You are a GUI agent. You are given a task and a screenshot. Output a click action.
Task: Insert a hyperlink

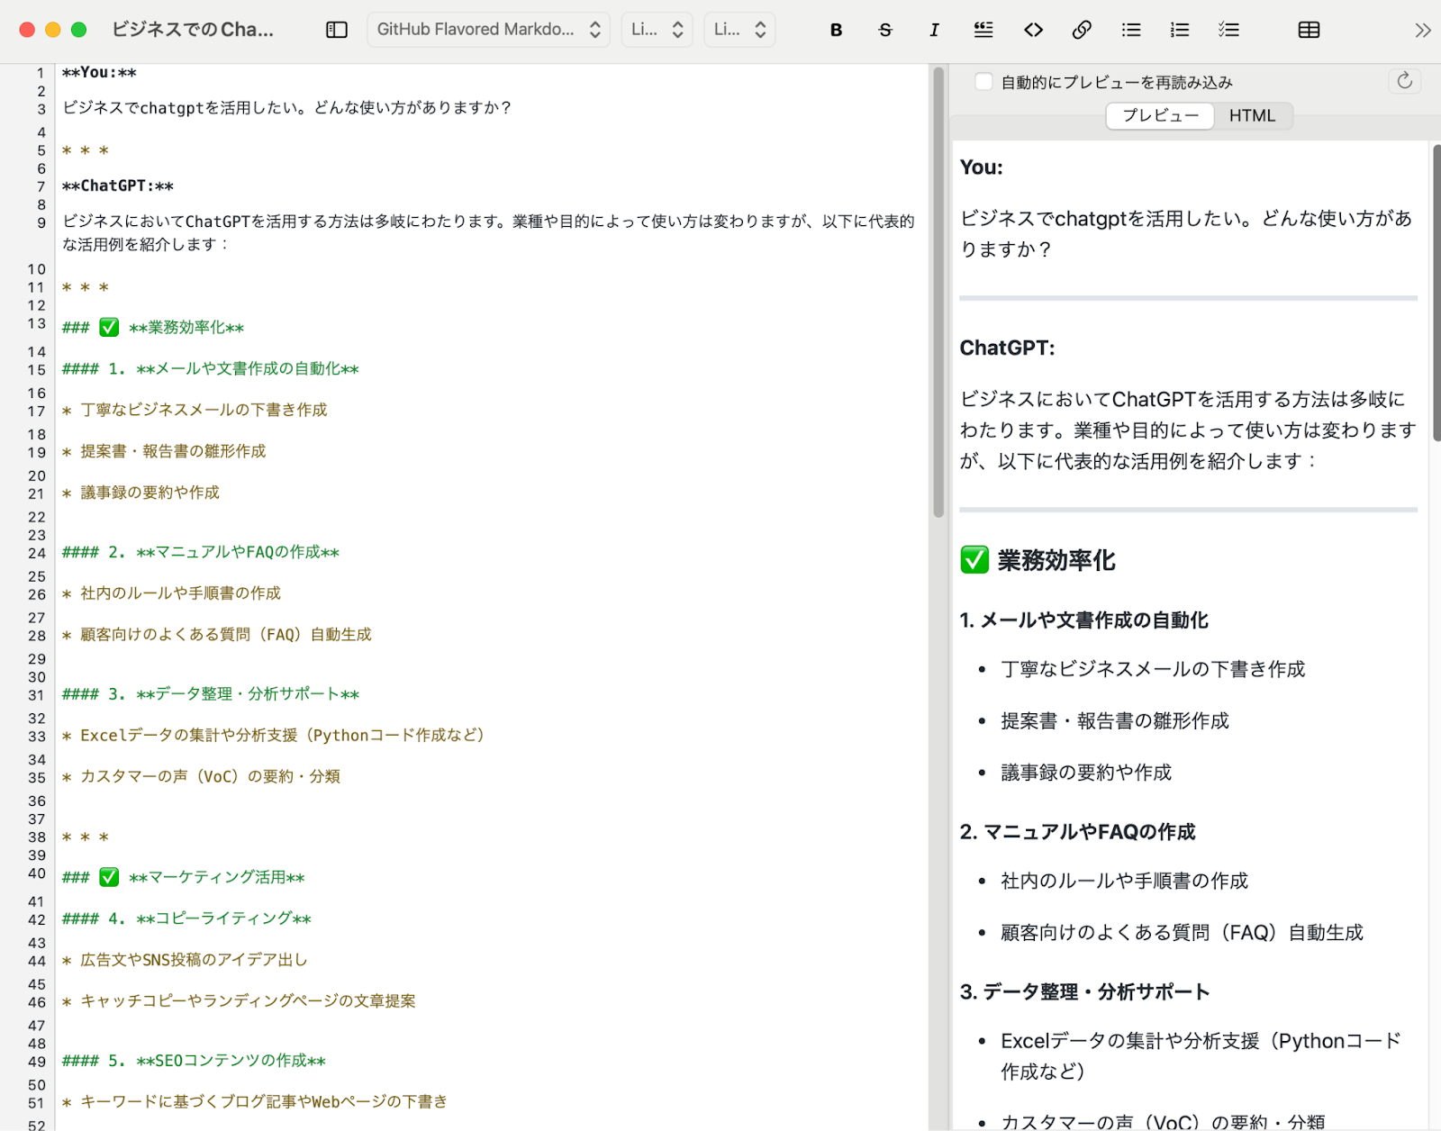[x=1081, y=30]
